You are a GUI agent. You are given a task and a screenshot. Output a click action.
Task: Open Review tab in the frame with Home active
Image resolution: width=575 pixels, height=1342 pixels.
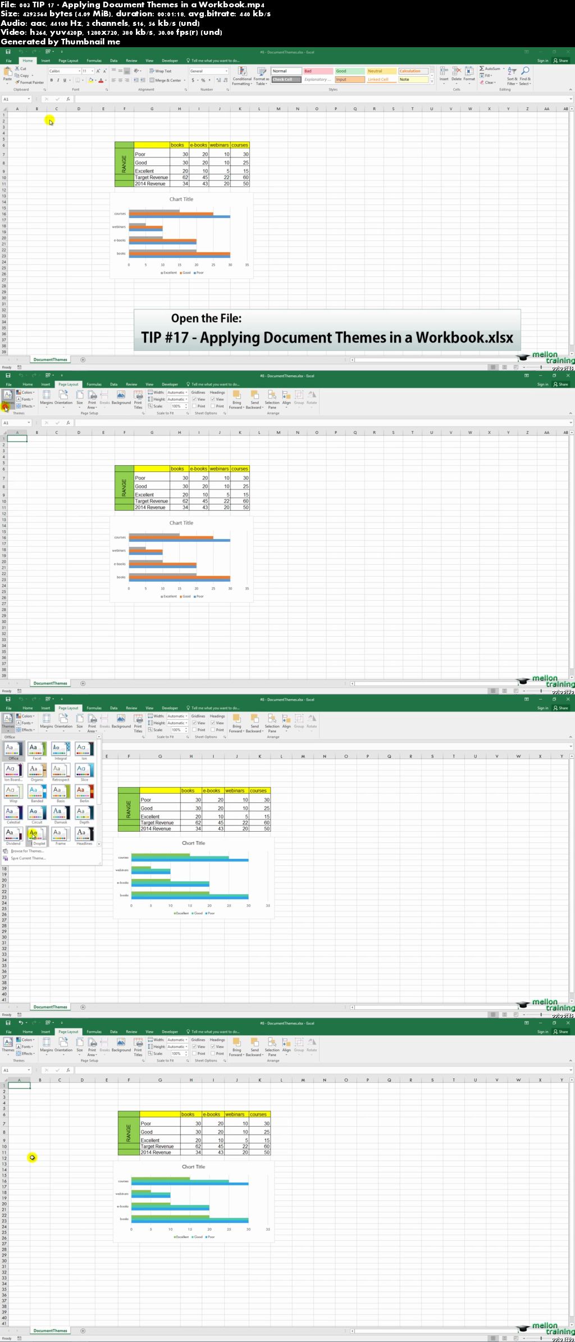point(131,61)
